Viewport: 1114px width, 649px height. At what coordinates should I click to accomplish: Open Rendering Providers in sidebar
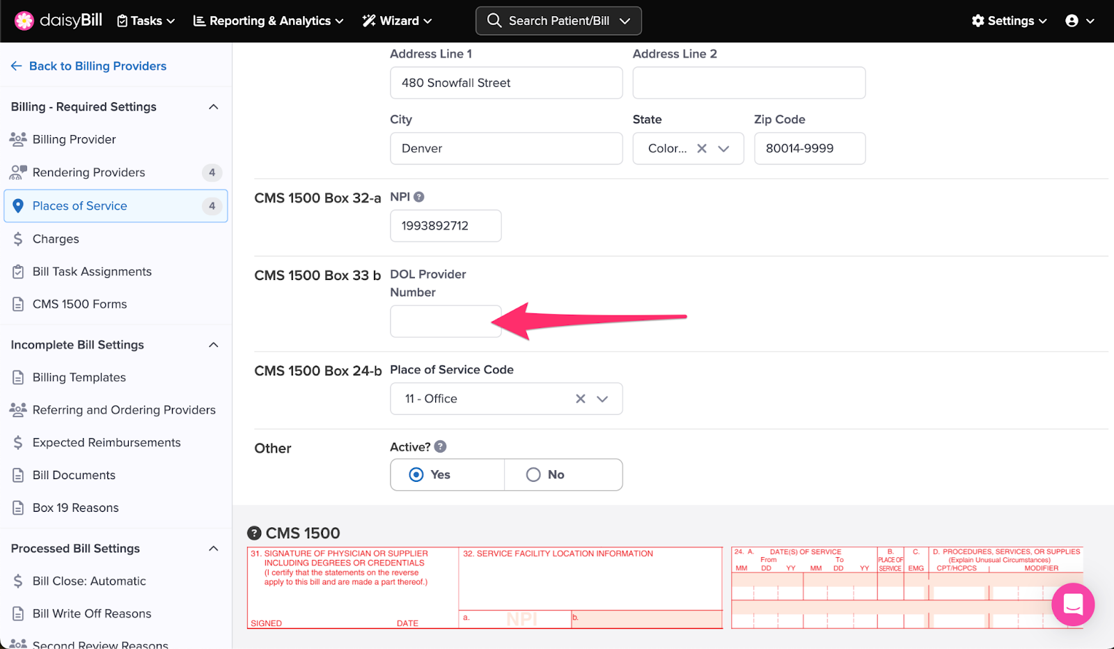pyautogui.click(x=88, y=173)
